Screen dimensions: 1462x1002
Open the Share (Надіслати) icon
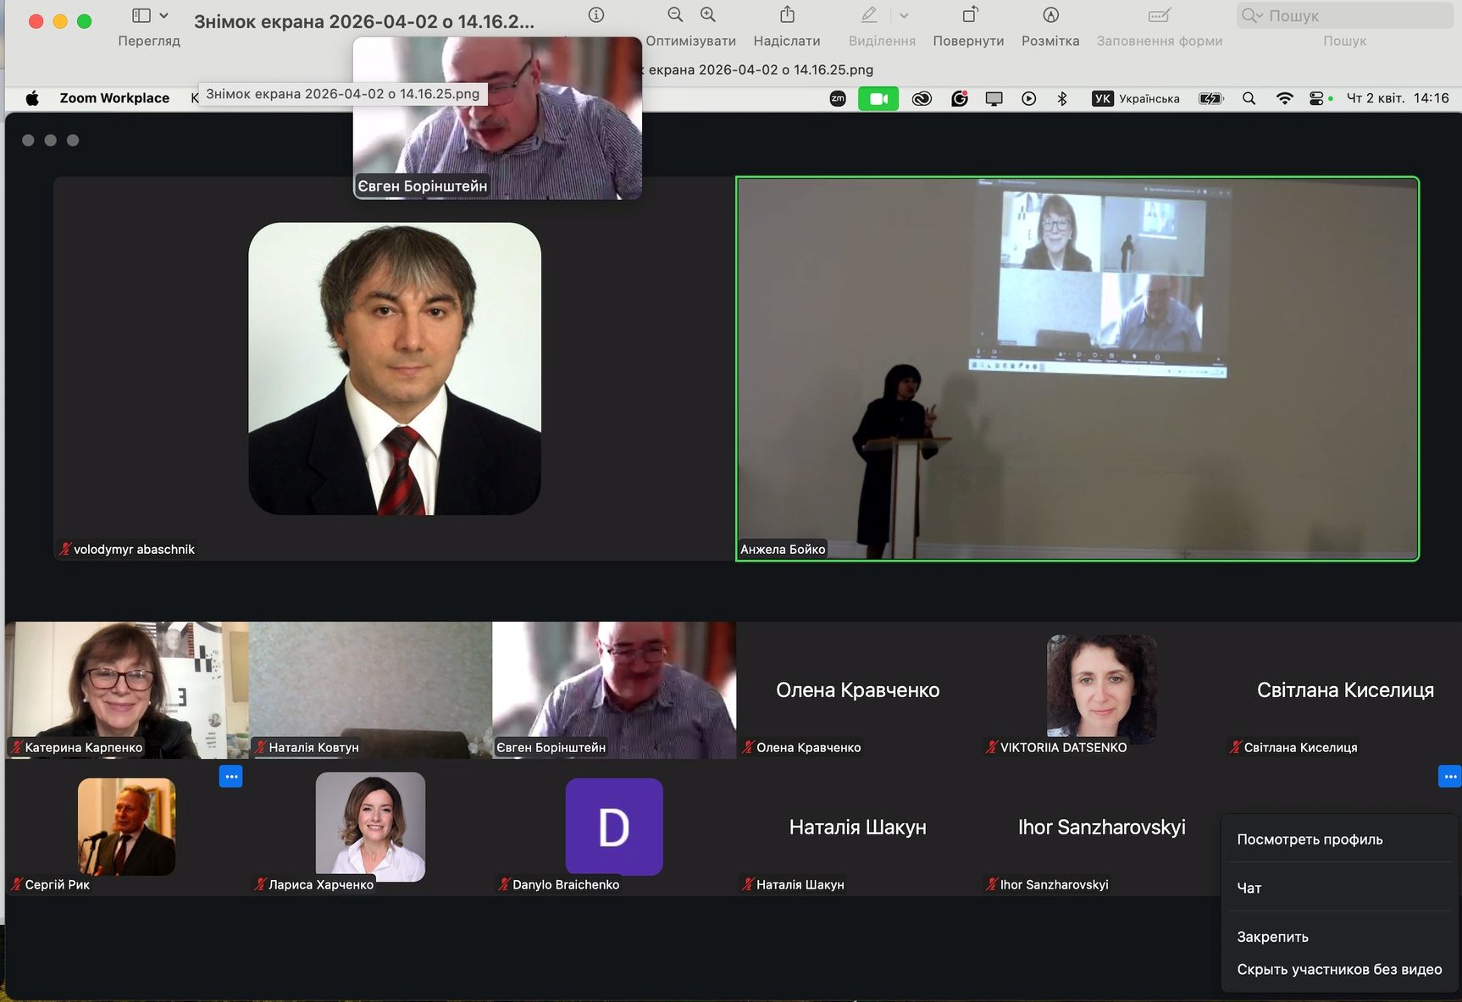787,15
